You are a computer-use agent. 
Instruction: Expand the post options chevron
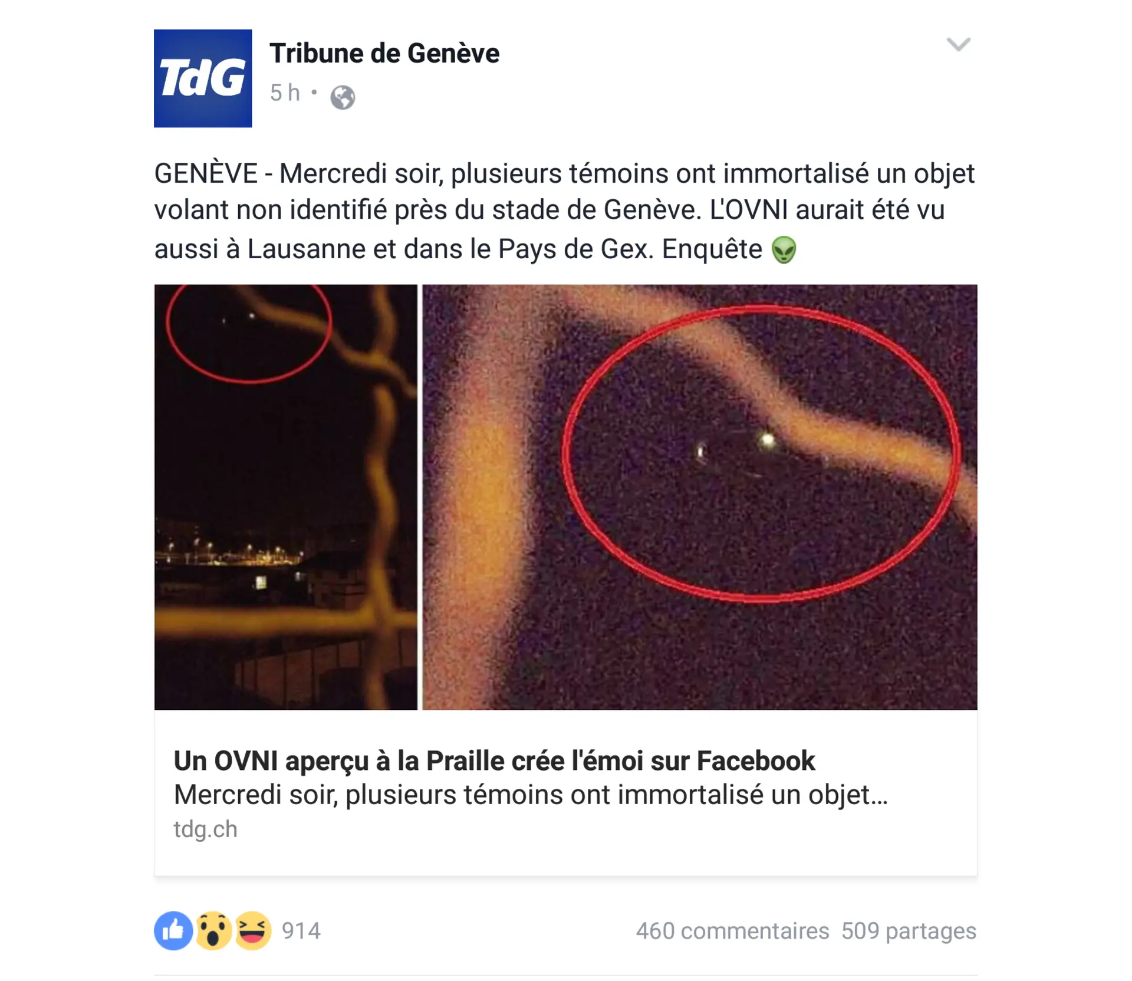click(x=958, y=44)
